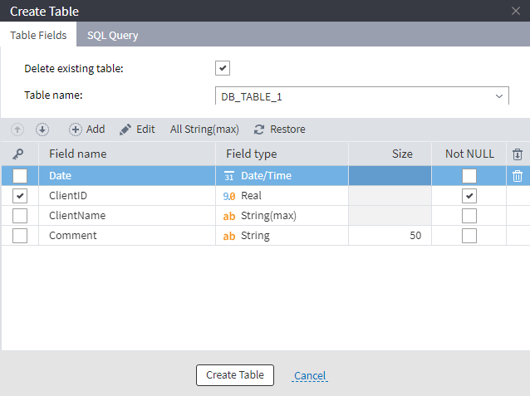Select the ClientName field name cell
Screen dimensions: 530x396
pyautogui.click(x=127, y=216)
